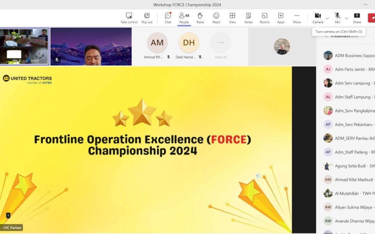Click the AL avatar of Adm Staff Lampung
Screen dimensions: 375x234
328,97
